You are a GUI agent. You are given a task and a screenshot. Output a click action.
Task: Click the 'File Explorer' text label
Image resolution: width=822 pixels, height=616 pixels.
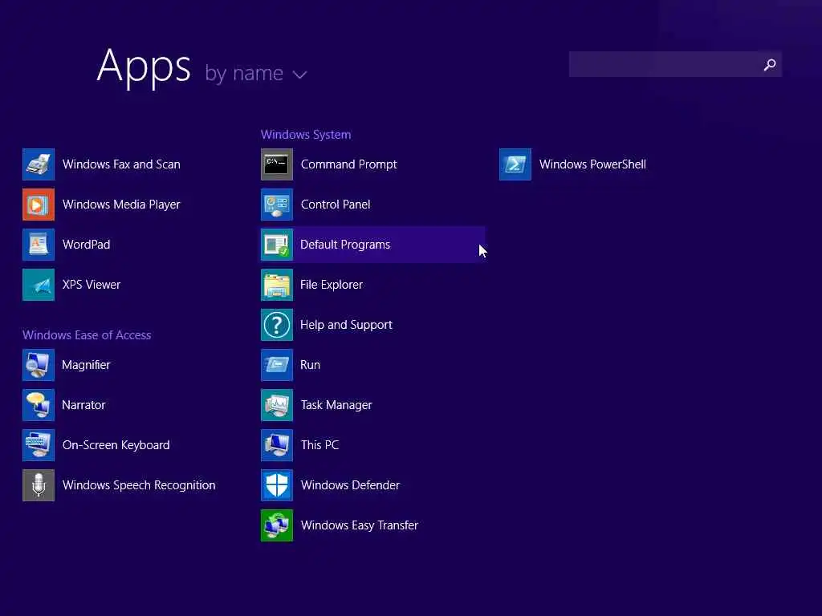(x=332, y=285)
